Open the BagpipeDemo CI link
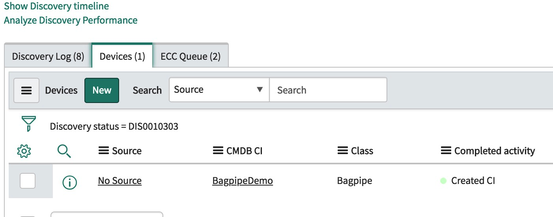 243,181
